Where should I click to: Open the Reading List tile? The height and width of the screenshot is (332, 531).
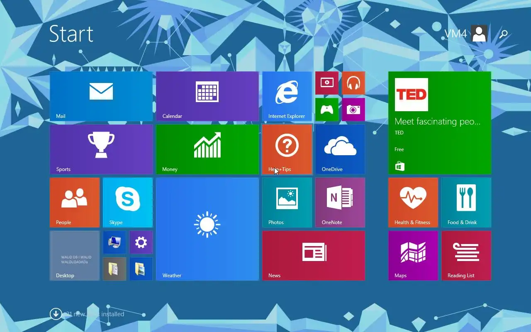coord(466,256)
